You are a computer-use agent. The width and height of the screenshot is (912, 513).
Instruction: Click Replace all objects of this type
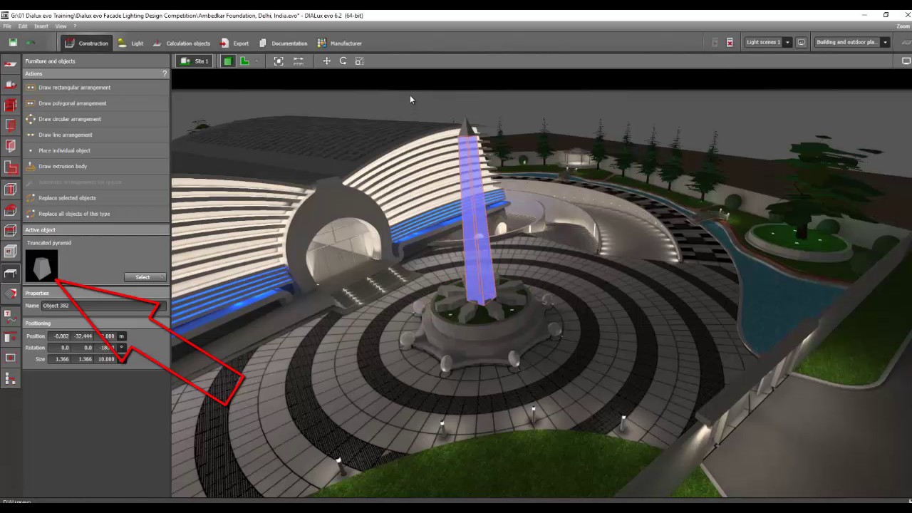(96, 214)
